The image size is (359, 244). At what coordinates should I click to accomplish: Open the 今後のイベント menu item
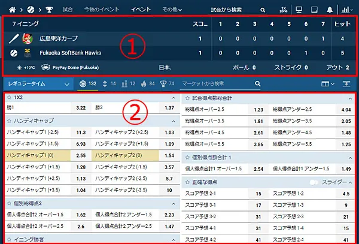pyautogui.click(x=102, y=10)
